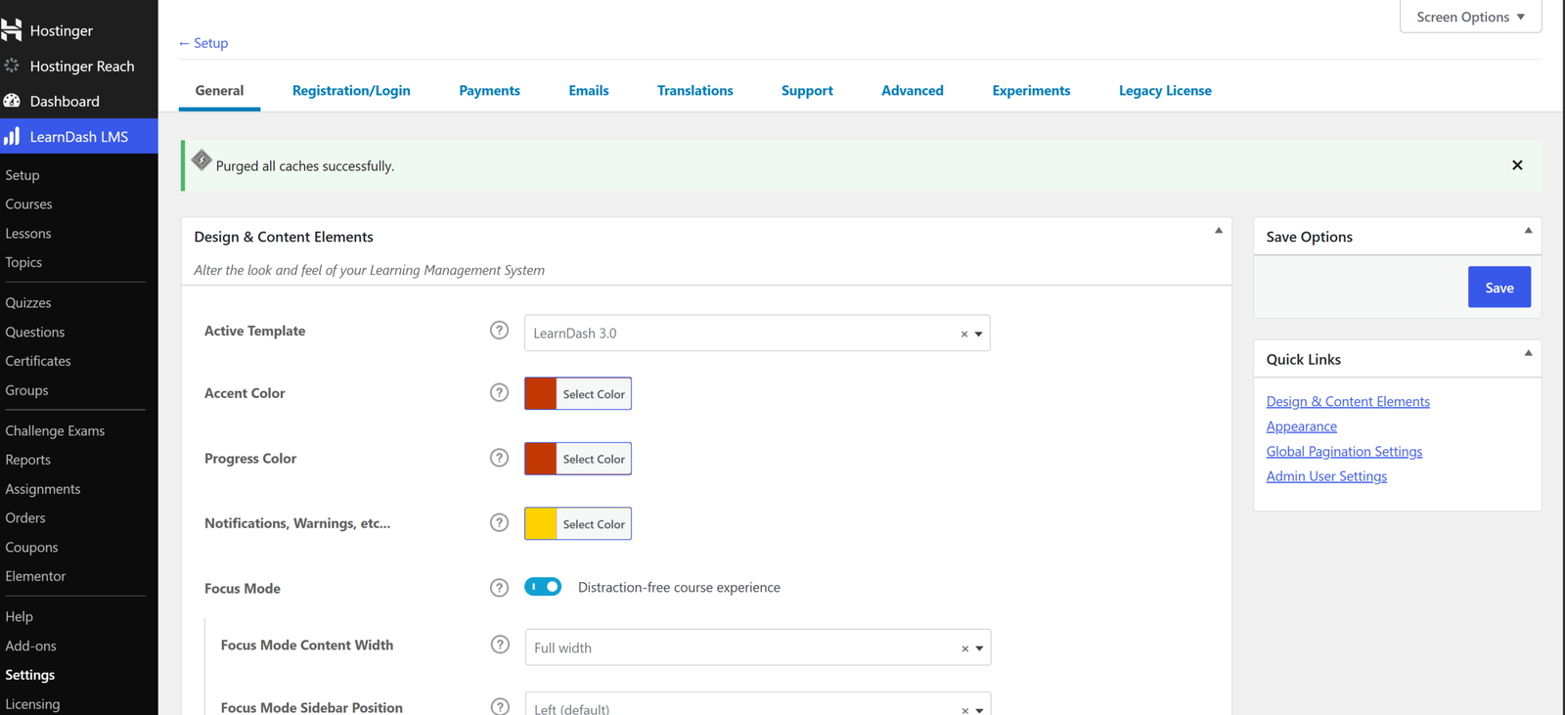Clear the LearnDash 3.0 template selection

point(963,335)
